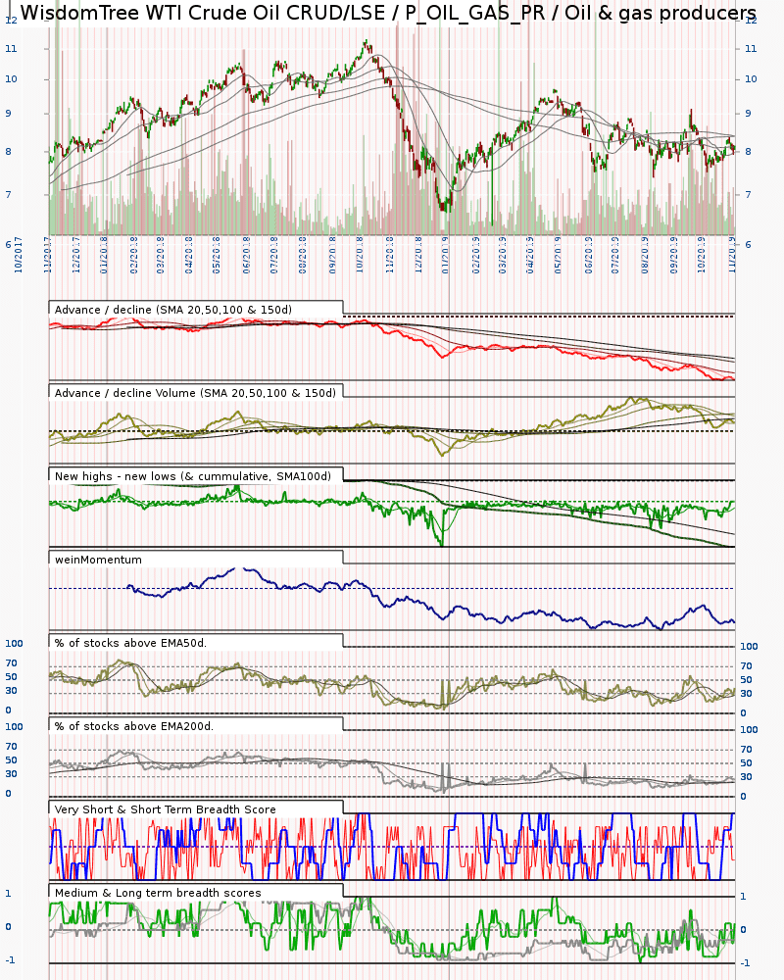Click the 10/2017 date label
The height and width of the screenshot is (980, 784).
[18, 255]
